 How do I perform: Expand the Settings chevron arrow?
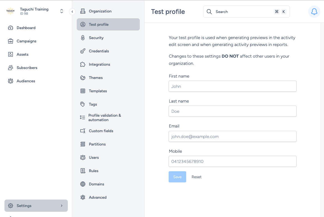pos(62,206)
